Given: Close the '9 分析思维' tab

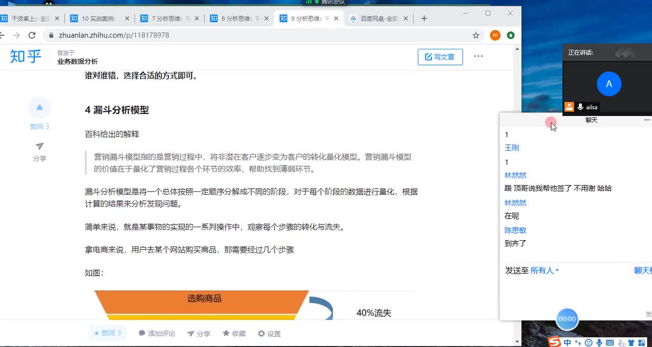Looking at the screenshot, I should (x=336, y=18).
